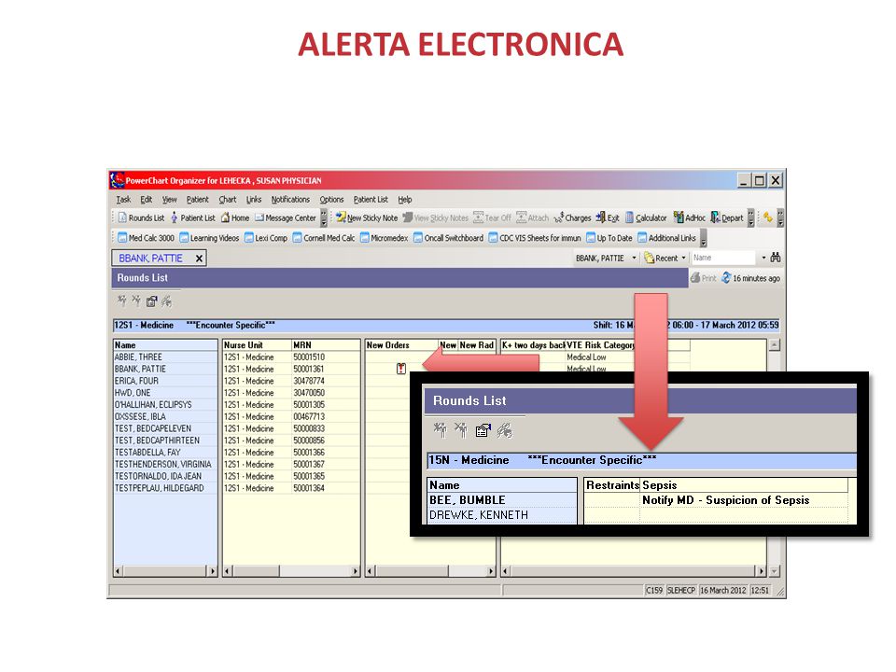Open the Patient menu
Viewport: 896px width, 672px height.
coord(197,200)
